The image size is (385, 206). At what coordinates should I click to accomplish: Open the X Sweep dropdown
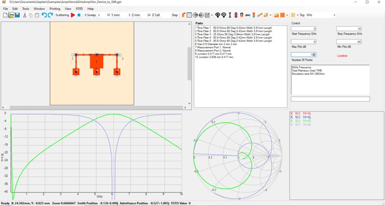pyautogui.click(x=92, y=15)
